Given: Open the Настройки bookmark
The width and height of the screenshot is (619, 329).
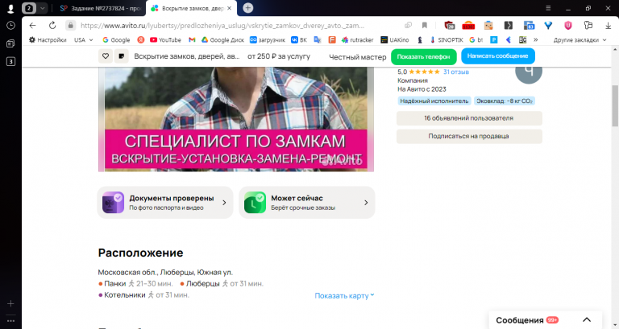Looking at the screenshot, I should tap(48, 39).
